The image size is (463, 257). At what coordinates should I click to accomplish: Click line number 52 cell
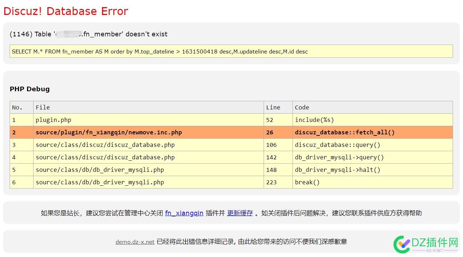point(278,120)
